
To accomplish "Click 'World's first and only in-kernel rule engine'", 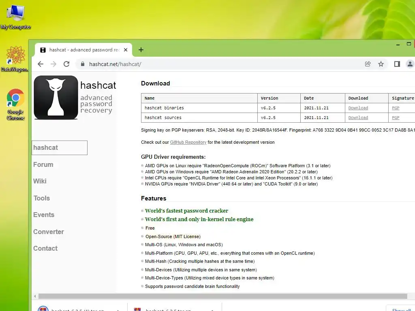I will pyautogui.click(x=199, y=219).
